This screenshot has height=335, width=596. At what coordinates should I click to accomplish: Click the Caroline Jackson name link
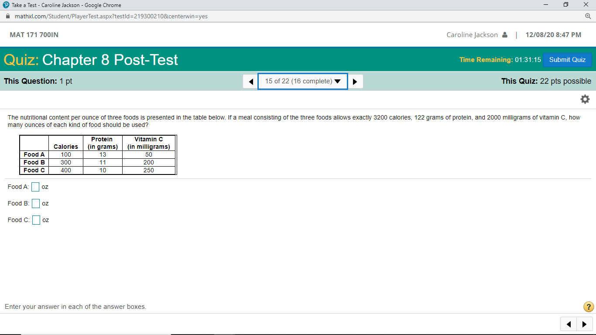(x=472, y=34)
